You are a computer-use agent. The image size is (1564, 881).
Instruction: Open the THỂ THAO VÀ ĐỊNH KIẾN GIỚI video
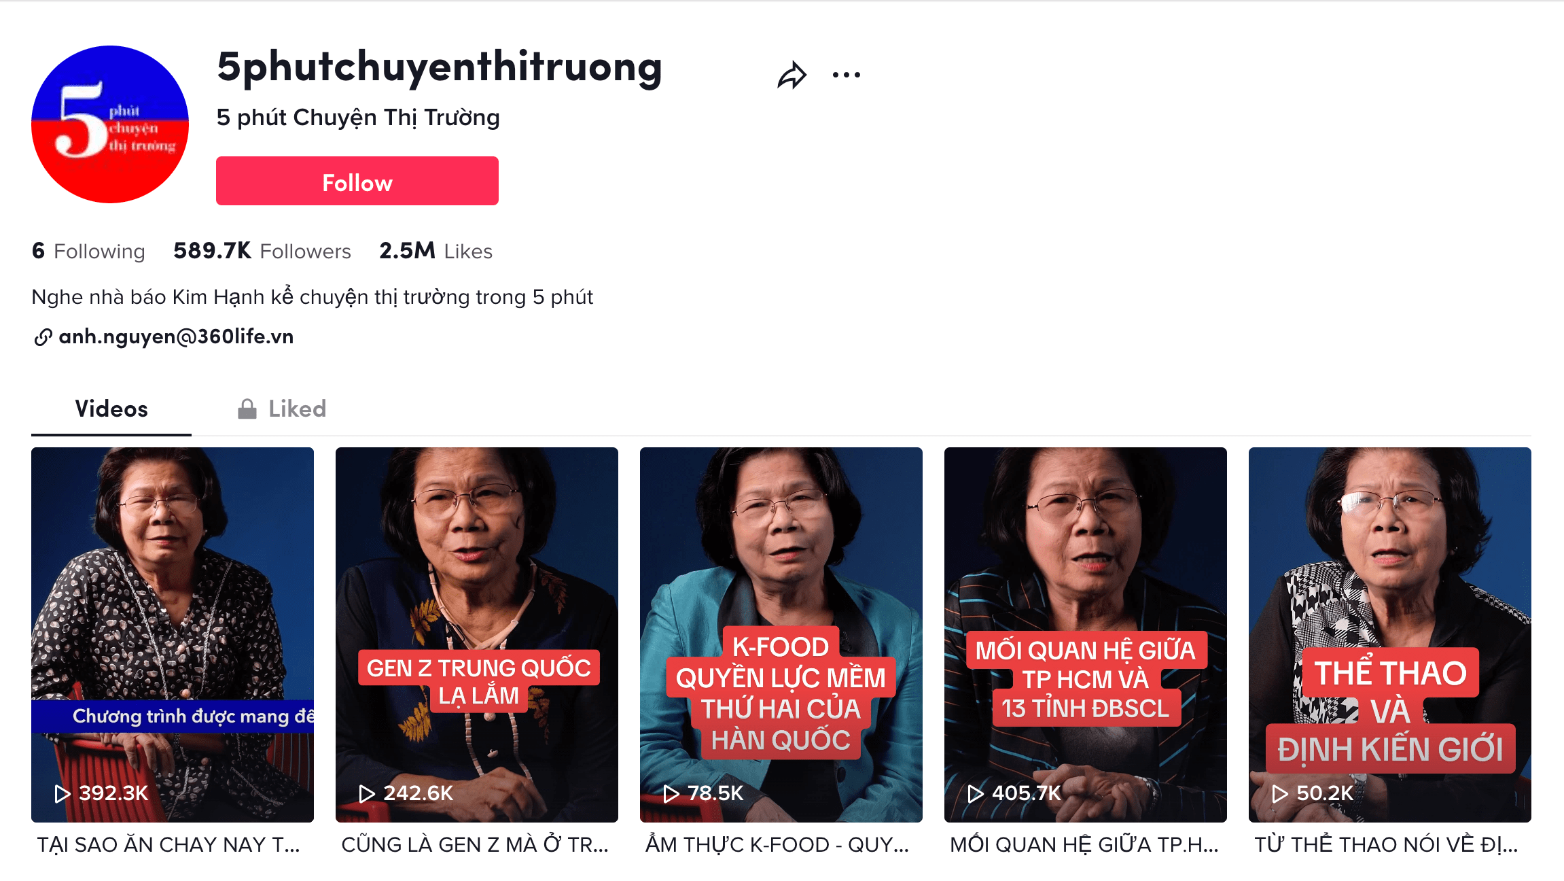1390,635
